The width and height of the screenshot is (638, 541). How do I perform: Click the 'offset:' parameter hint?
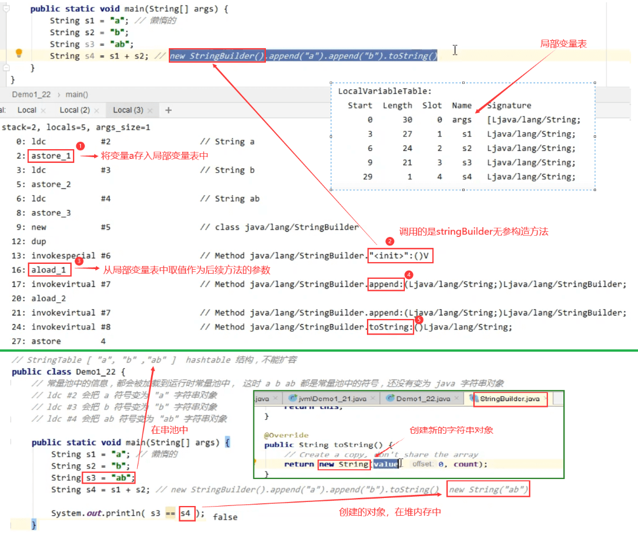(423, 464)
